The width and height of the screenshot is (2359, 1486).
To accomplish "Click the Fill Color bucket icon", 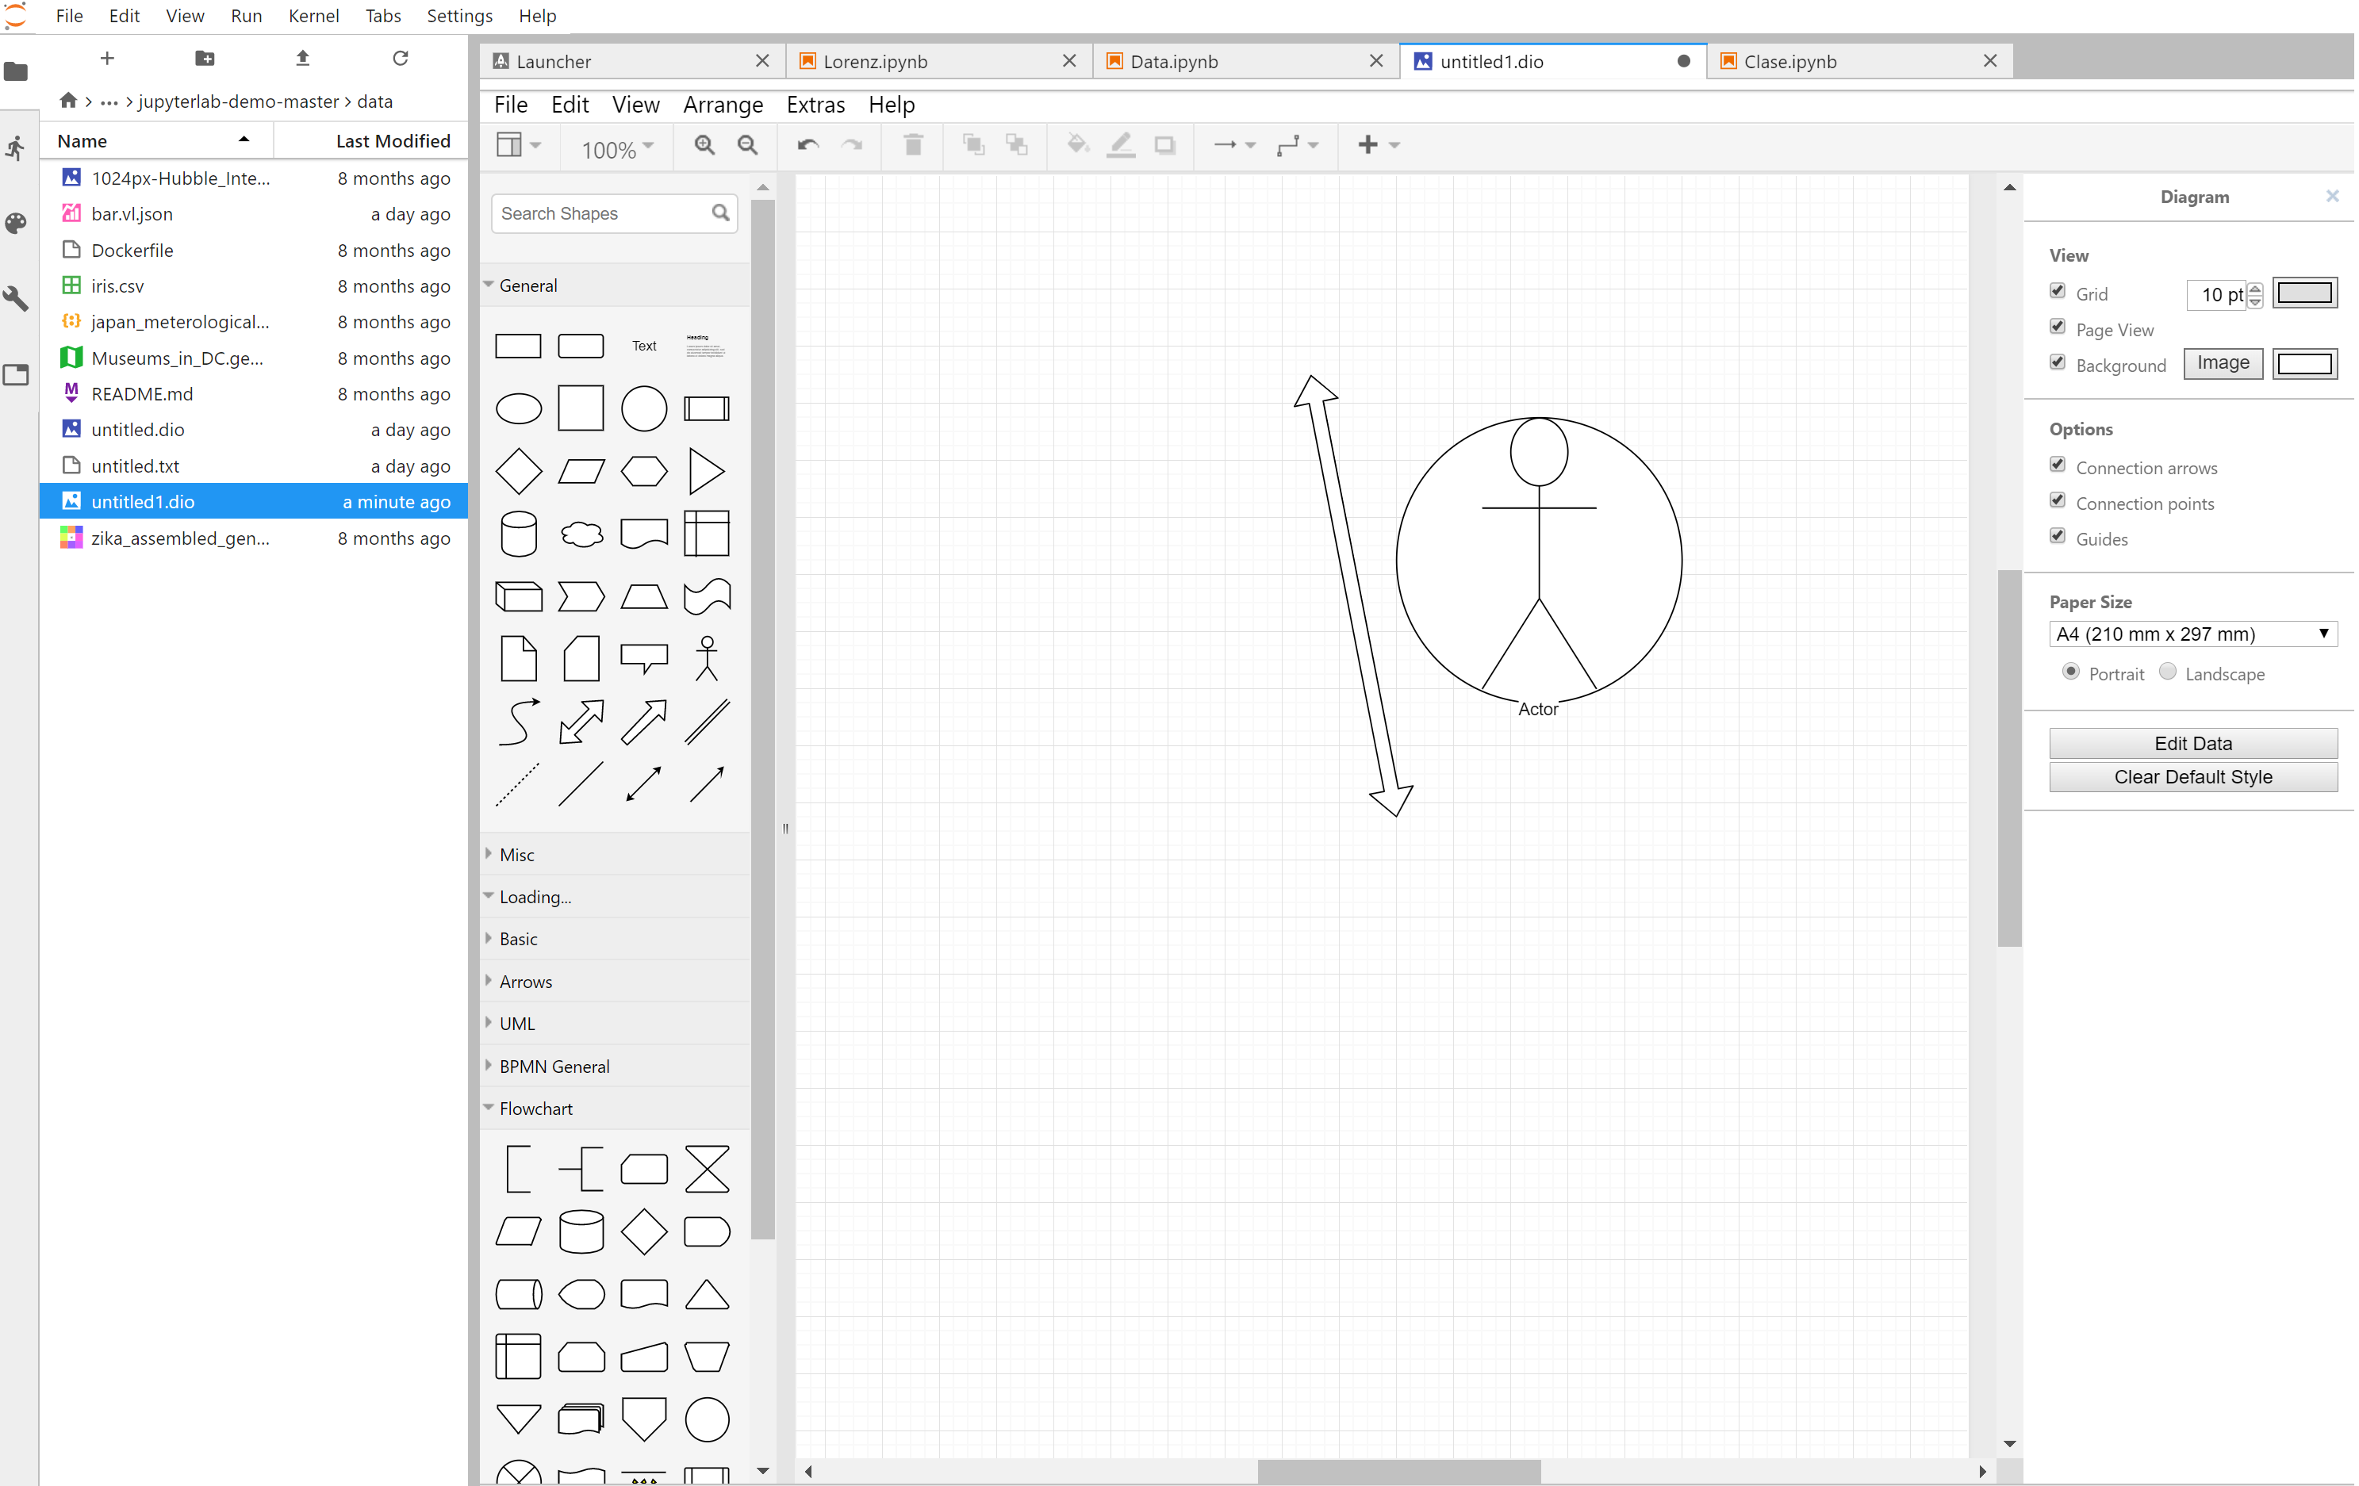I will tap(1076, 145).
